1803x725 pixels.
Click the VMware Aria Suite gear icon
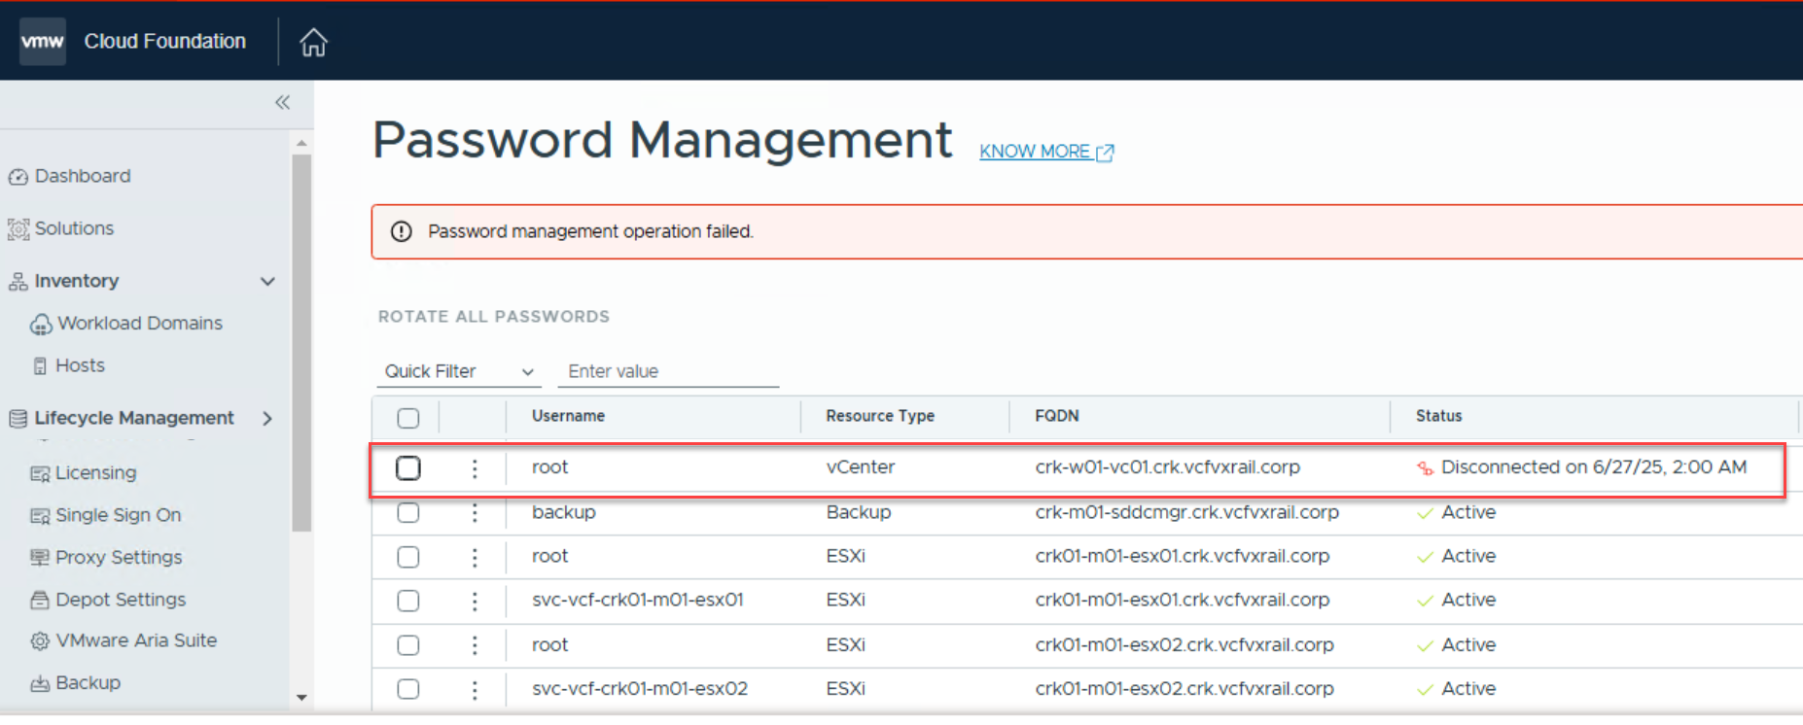tap(40, 641)
